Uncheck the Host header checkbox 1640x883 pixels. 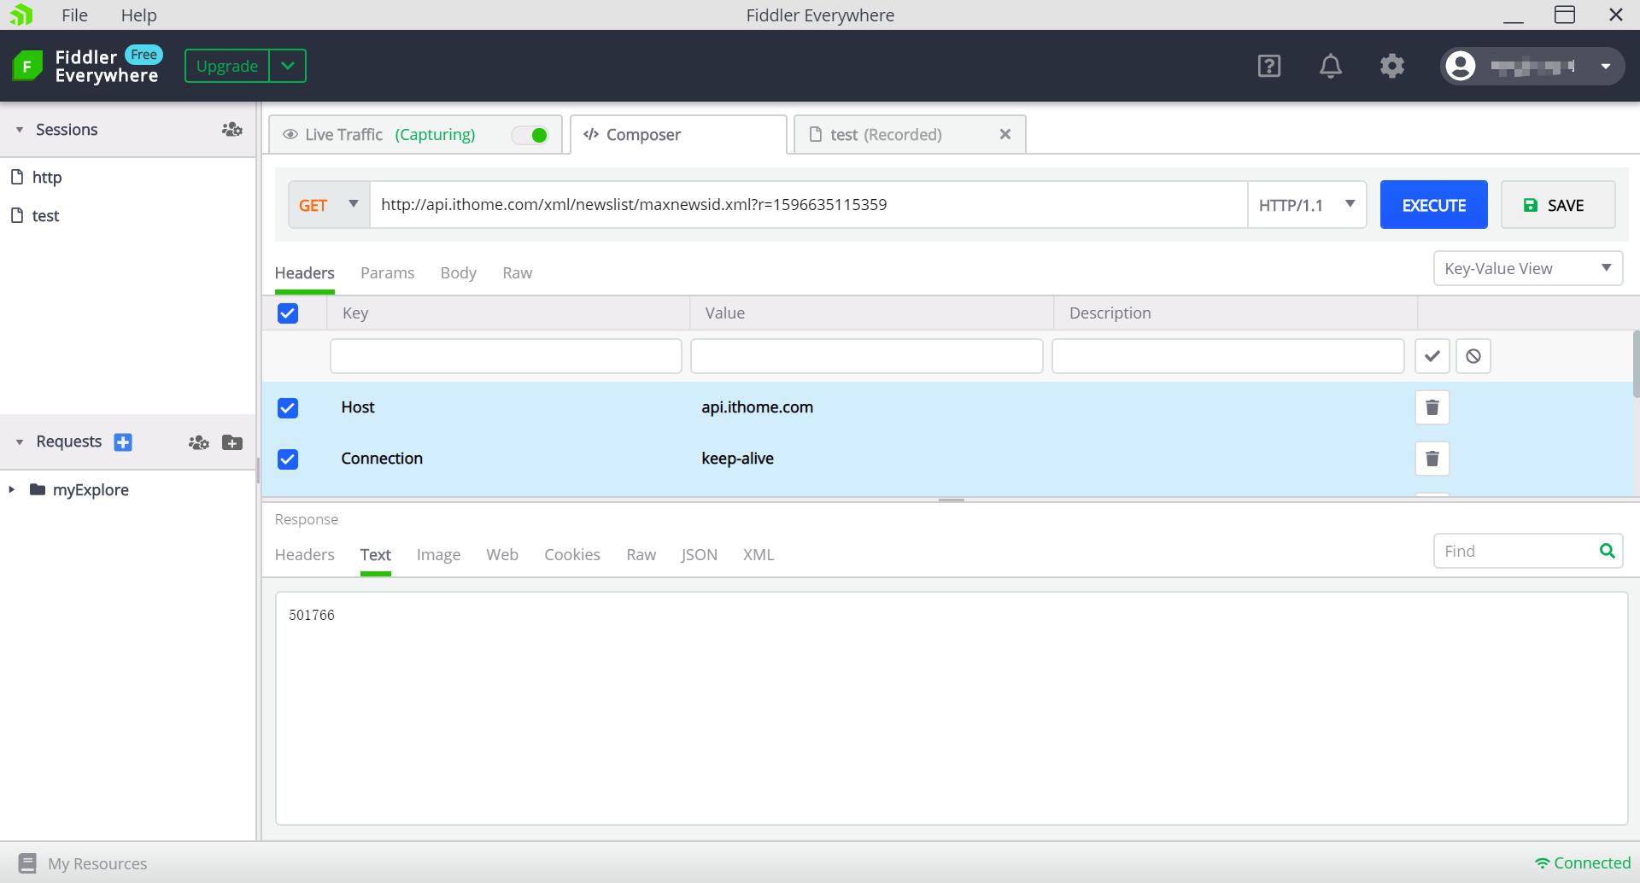point(288,407)
